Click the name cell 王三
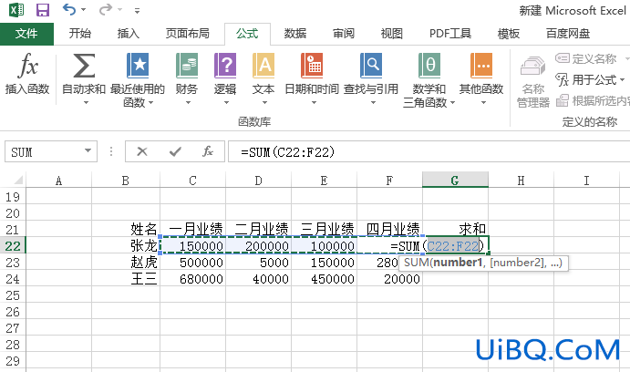This screenshot has height=372, width=630. [126, 279]
